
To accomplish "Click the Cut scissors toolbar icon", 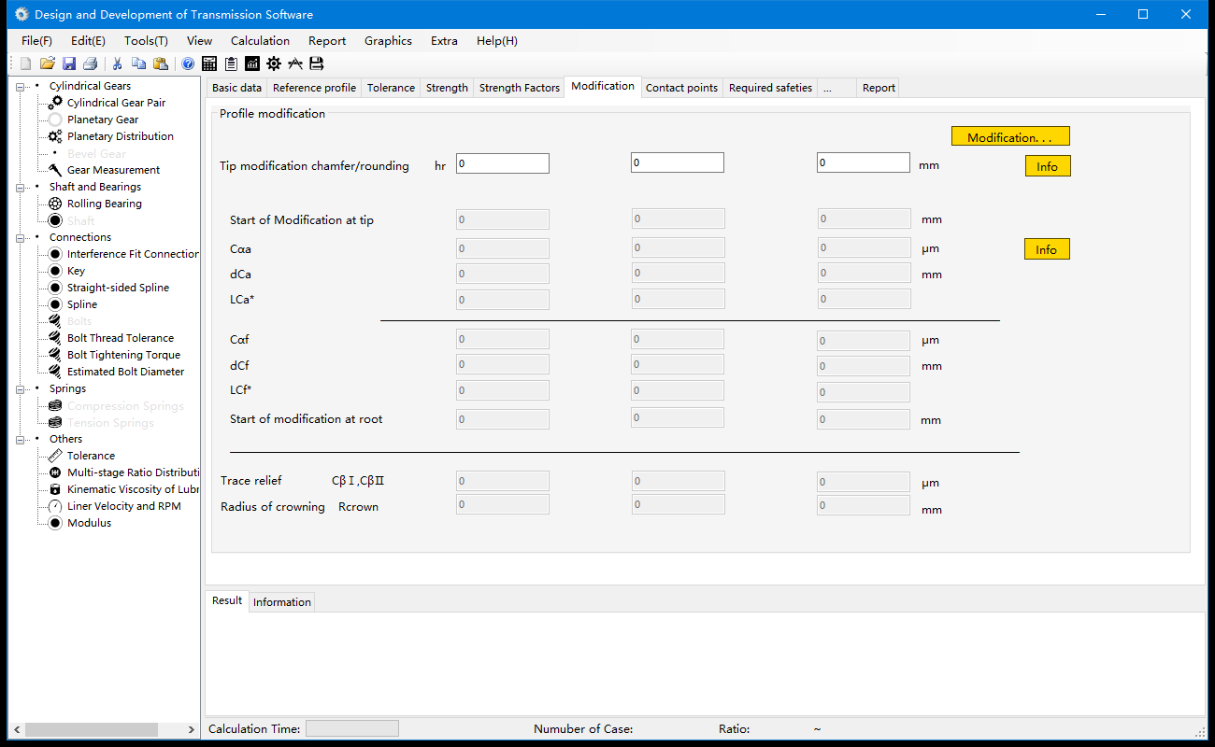I will [x=118, y=63].
